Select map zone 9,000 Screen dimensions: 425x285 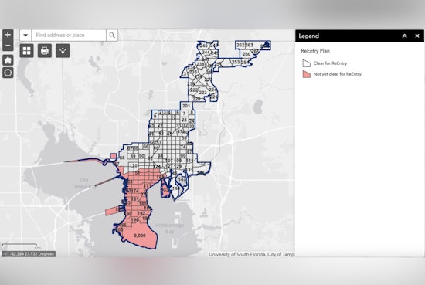click(140, 236)
